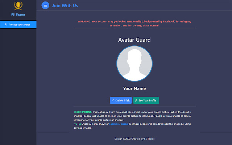Click the footer Design ©2022 credit text

(134, 138)
